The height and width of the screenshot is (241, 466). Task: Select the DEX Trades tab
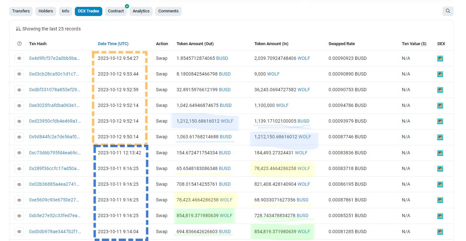click(x=89, y=11)
